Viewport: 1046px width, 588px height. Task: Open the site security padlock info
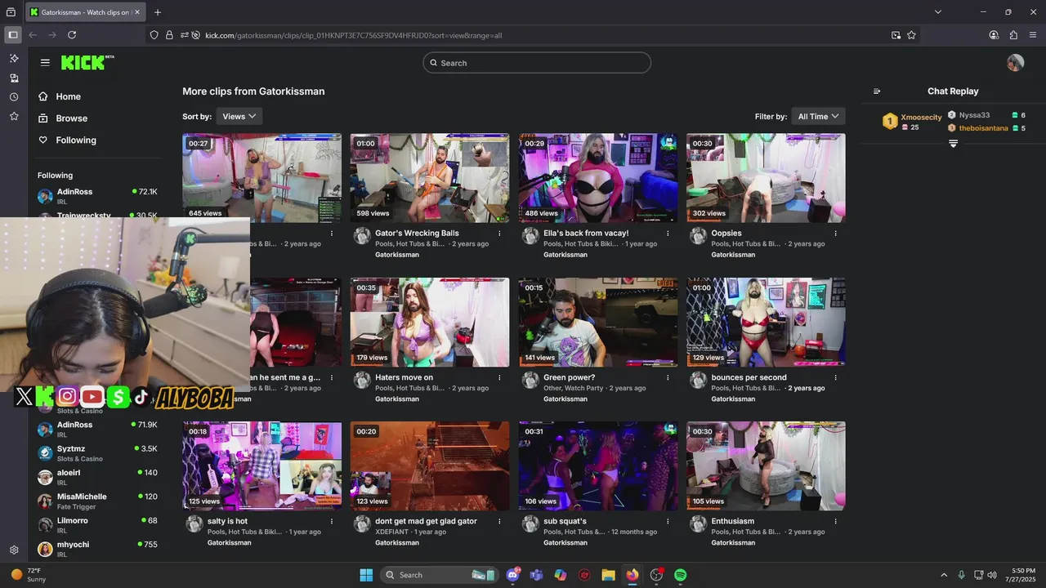[x=169, y=35]
